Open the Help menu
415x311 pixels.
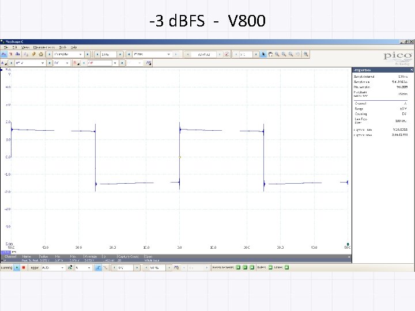tap(74, 47)
